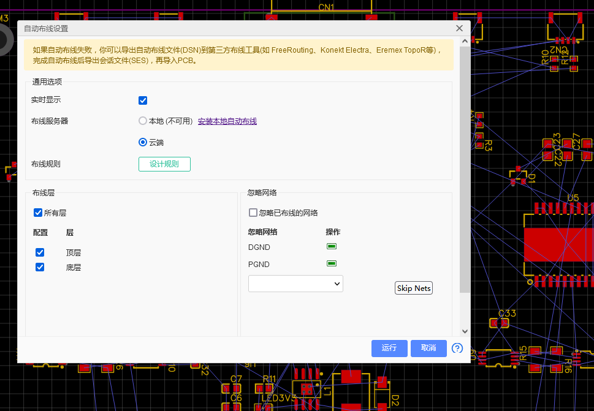Uncheck the 所有层 checkbox

click(x=38, y=213)
